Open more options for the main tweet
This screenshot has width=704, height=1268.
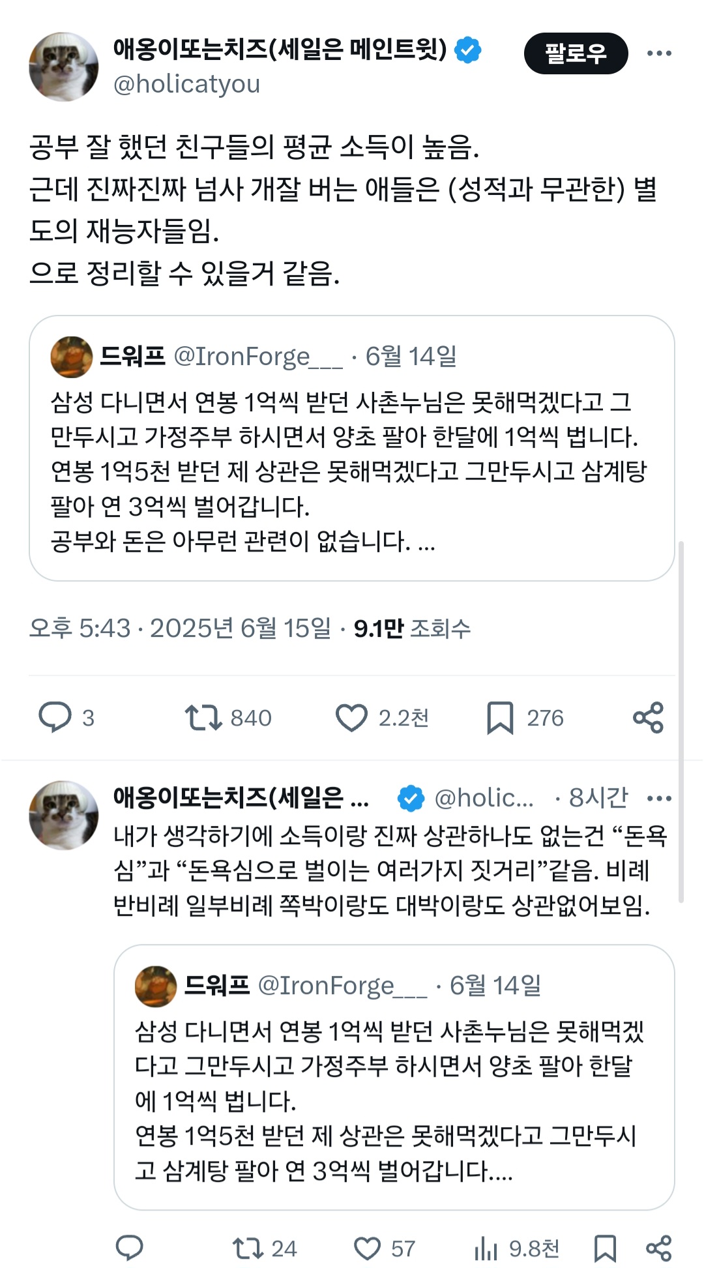(x=659, y=53)
